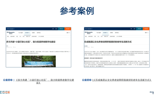Click the 参考案例 slide title

[x=77, y=11]
